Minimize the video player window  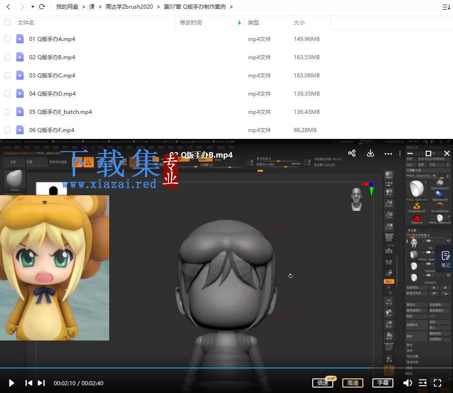[410, 153]
